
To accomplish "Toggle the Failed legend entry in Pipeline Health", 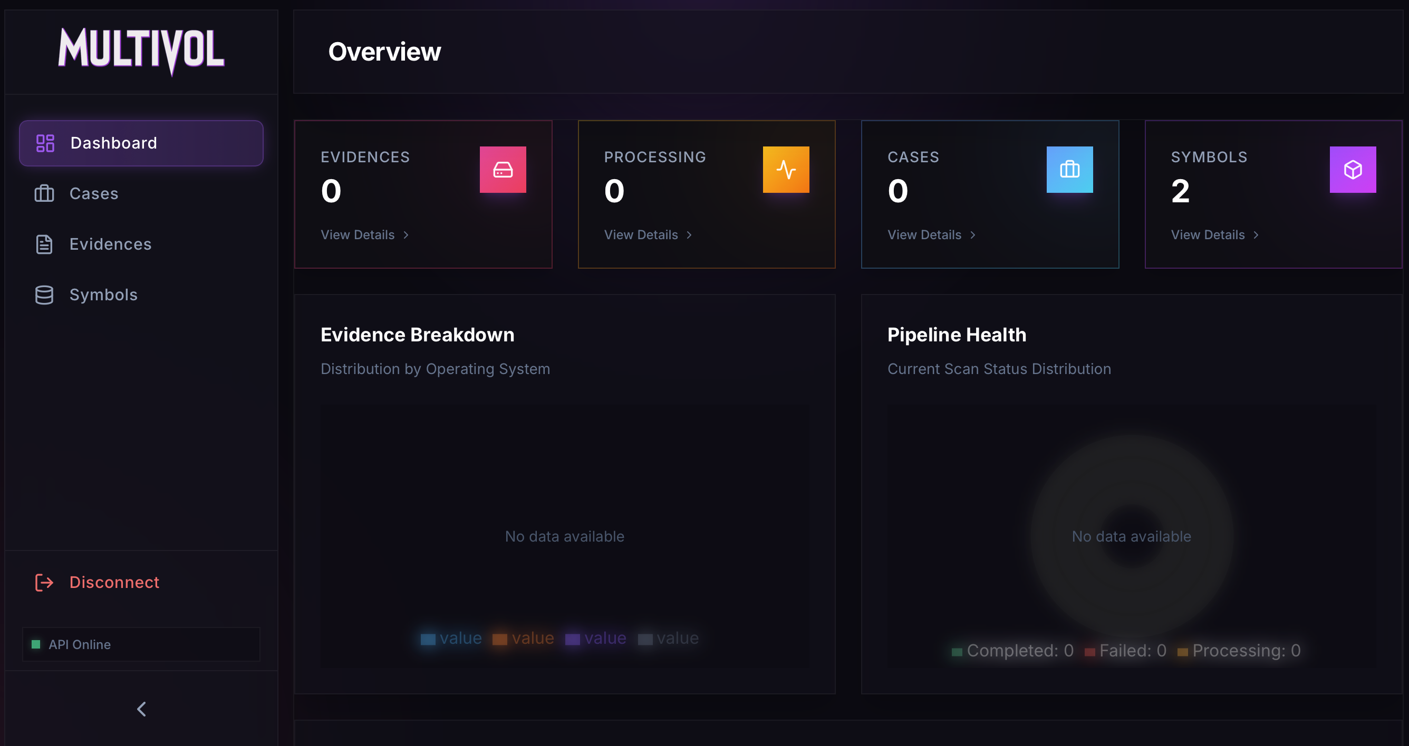I will click(1126, 650).
